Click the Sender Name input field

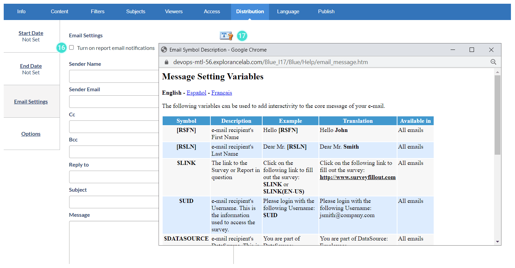[114, 76]
